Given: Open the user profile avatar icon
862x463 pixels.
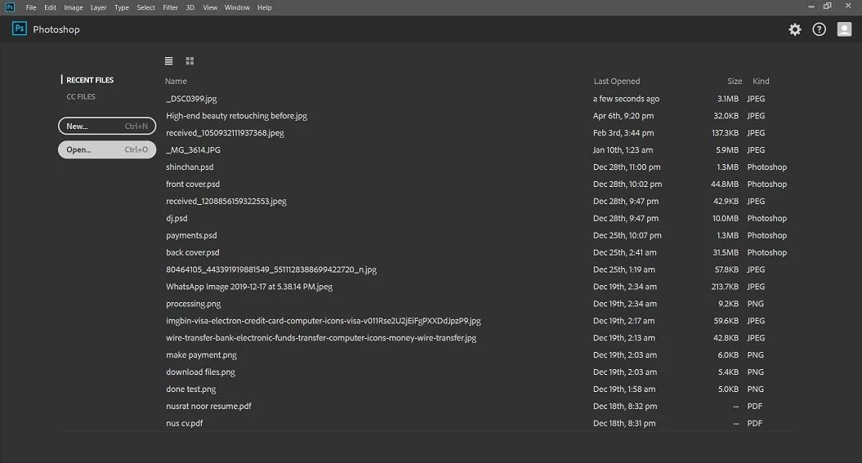Looking at the screenshot, I should point(844,29).
